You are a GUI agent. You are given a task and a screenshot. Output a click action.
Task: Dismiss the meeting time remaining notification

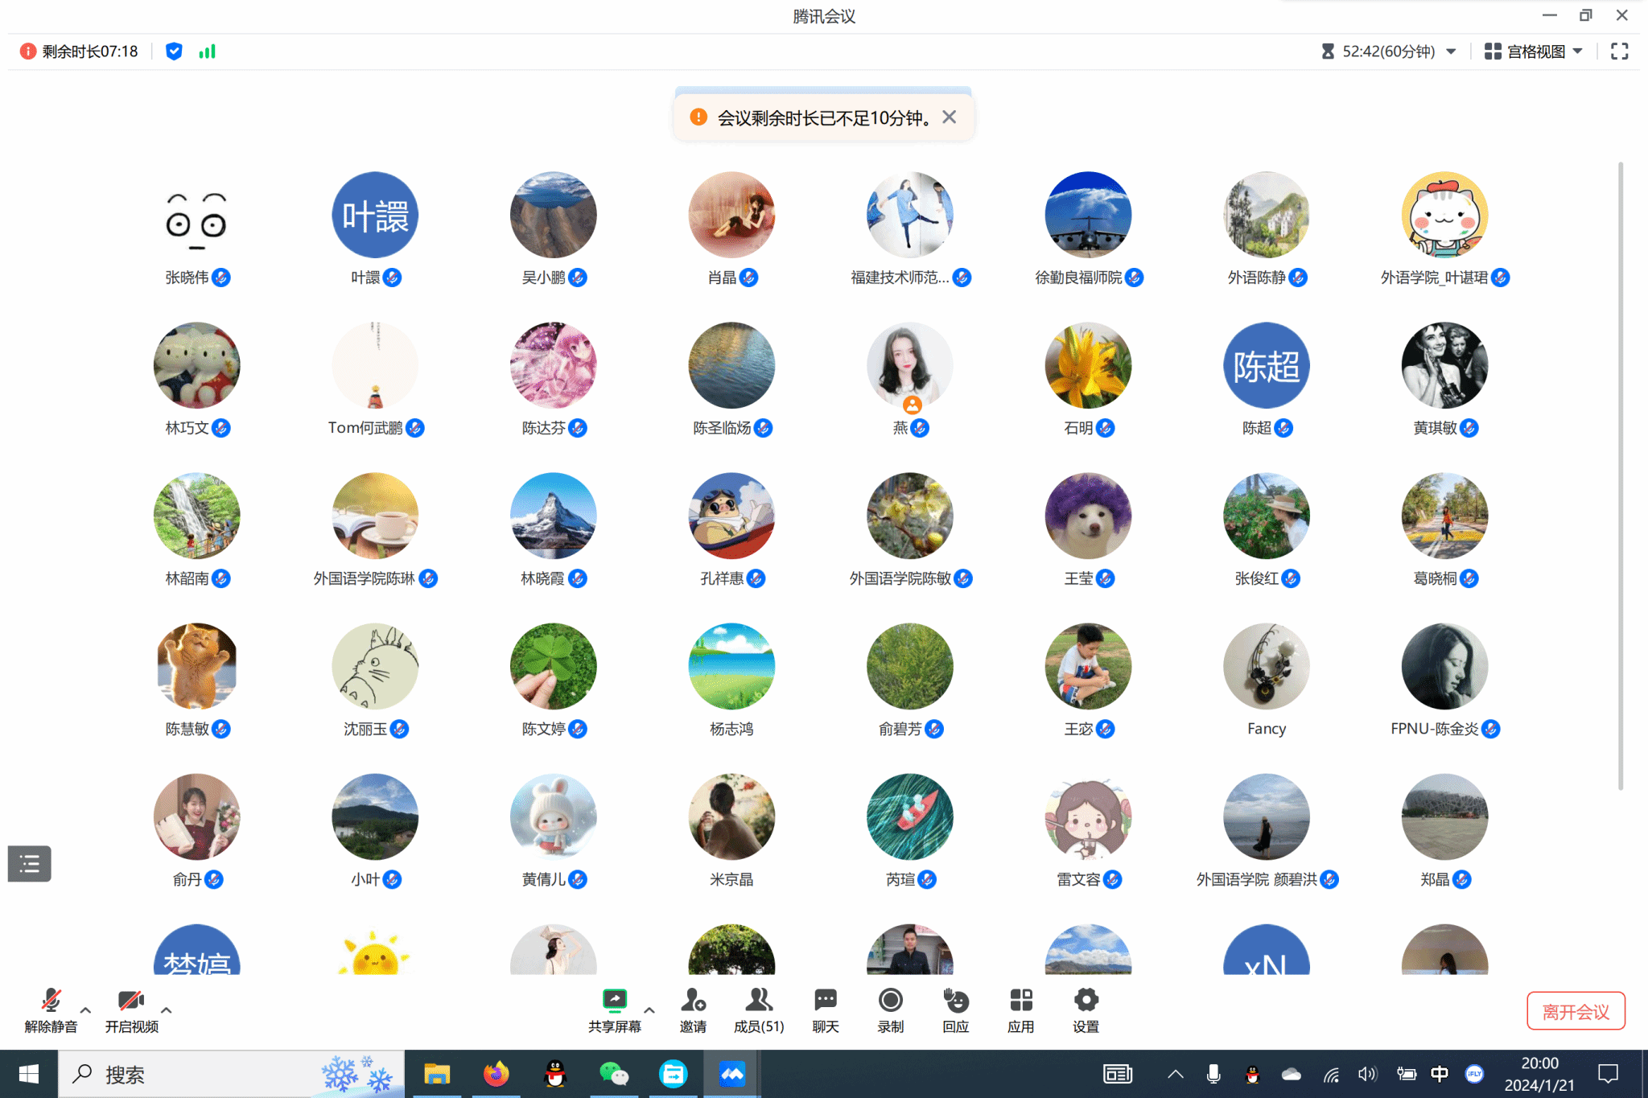coord(950,117)
